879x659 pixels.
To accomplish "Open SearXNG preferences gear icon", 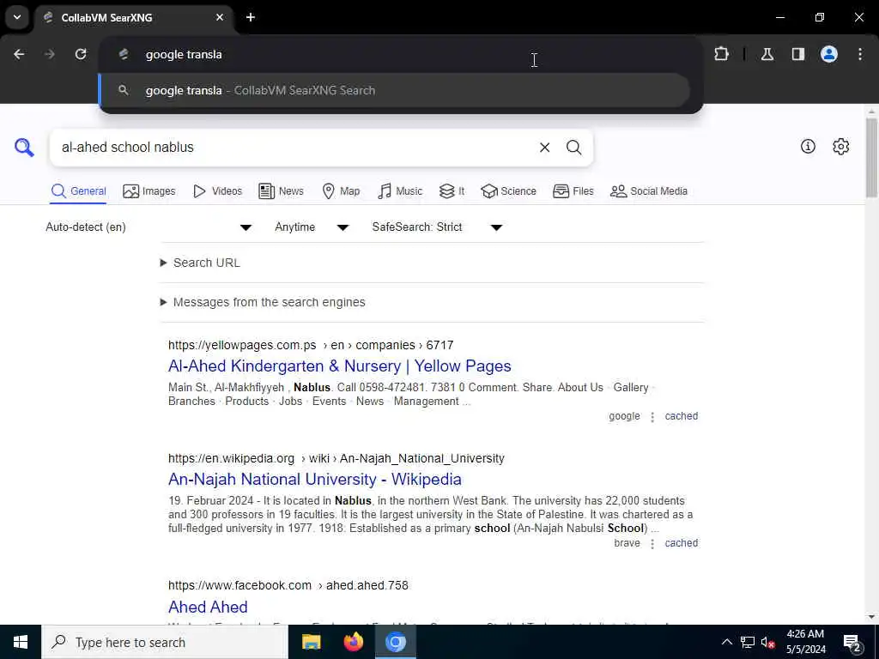I will tap(840, 146).
